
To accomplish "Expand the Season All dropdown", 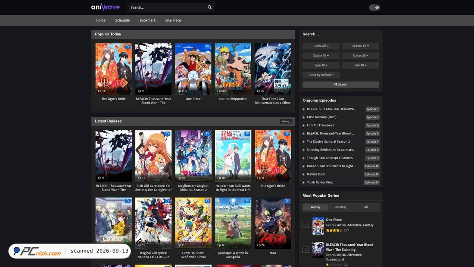I will click(x=360, y=46).
